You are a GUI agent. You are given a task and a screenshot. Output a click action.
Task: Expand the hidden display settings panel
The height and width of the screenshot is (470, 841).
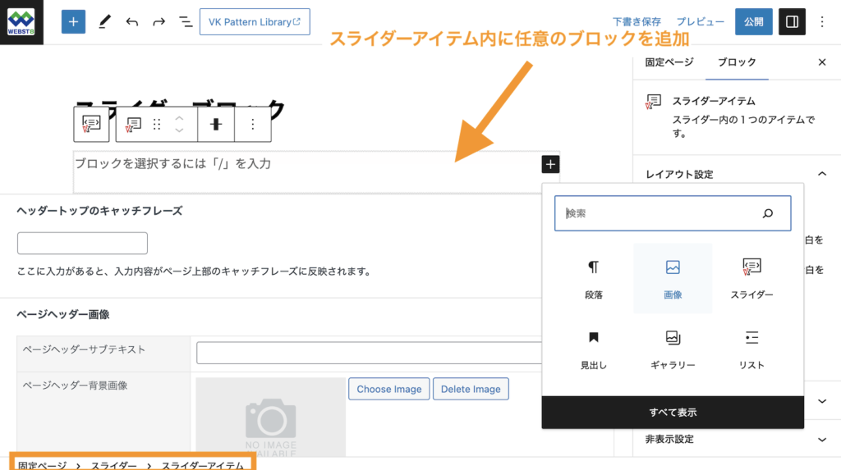tap(821, 439)
